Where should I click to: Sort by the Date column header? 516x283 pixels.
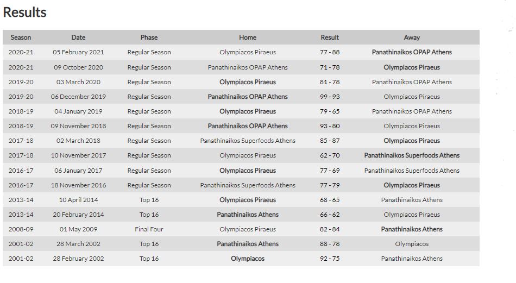point(78,37)
